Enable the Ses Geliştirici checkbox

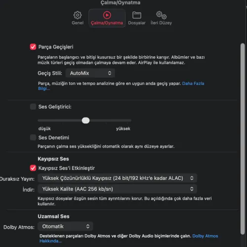(x=33, y=107)
